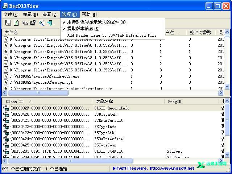Select the PSTypeInfo object name
Image resolution: width=232 pixels, height=174 pixels.
(x=105, y=127)
